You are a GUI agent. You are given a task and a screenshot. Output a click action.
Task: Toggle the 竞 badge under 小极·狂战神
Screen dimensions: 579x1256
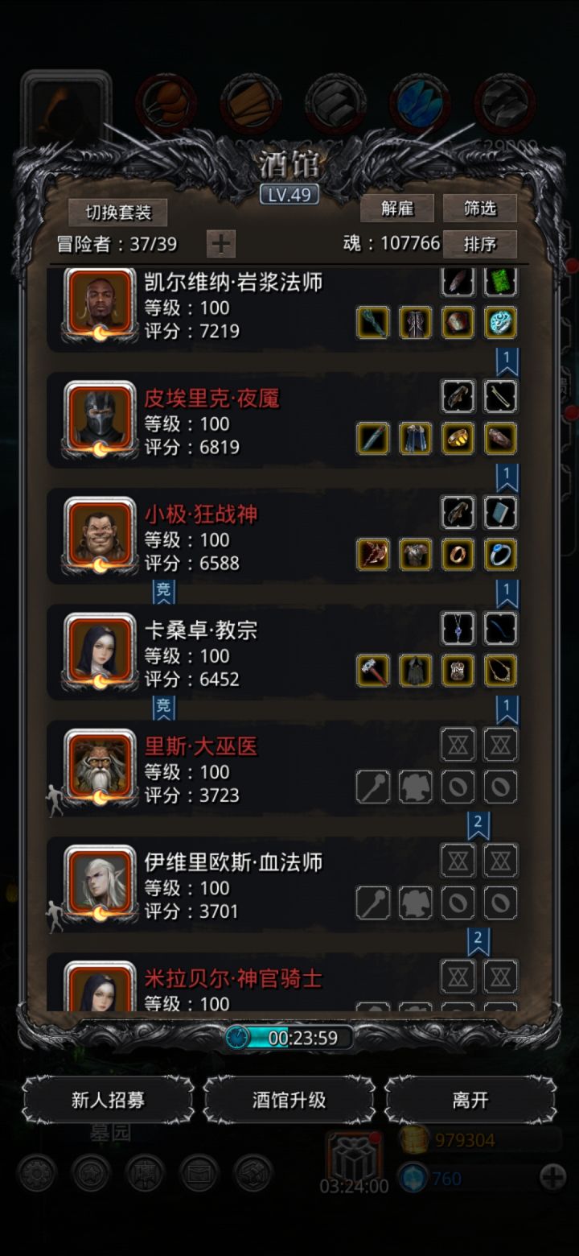pyautogui.click(x=164, y=593)
